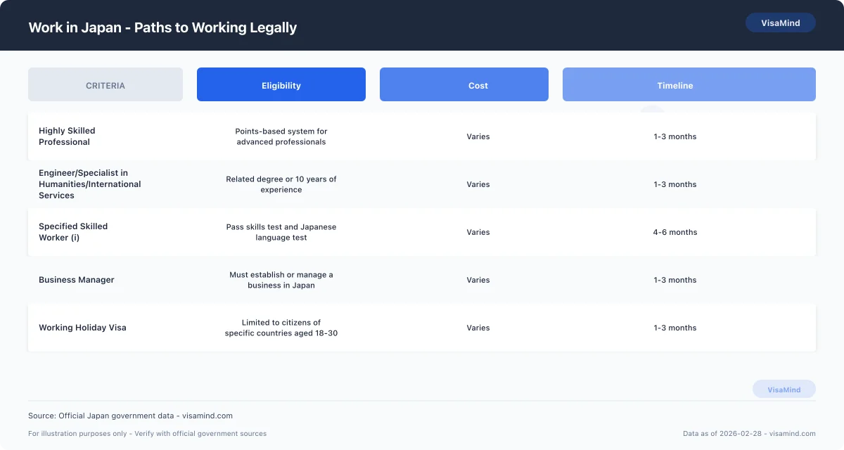Click the 'Work in Japan' page title
The width and height of the screenshot is (844, 450).
162,27
